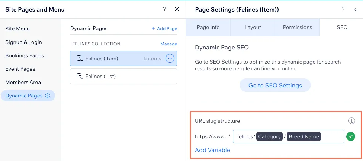The image size is (363, 161).
Task: Open the more actions menu for Felines (Item)
Action: pyautogui.click(x=170, y=58)
